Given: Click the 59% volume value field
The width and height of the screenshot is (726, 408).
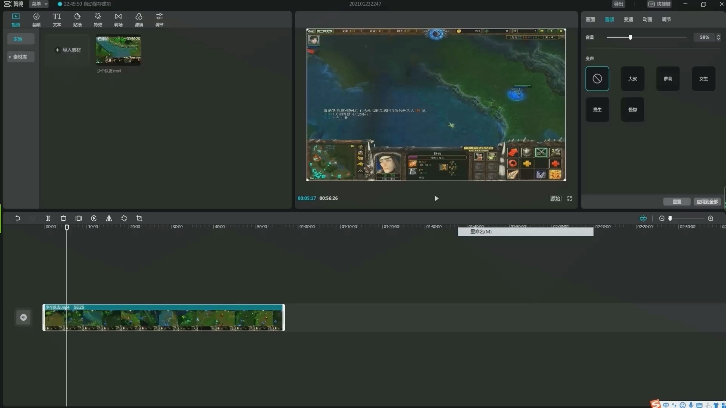Looking at the screenshot, I should tap(704, 37).
